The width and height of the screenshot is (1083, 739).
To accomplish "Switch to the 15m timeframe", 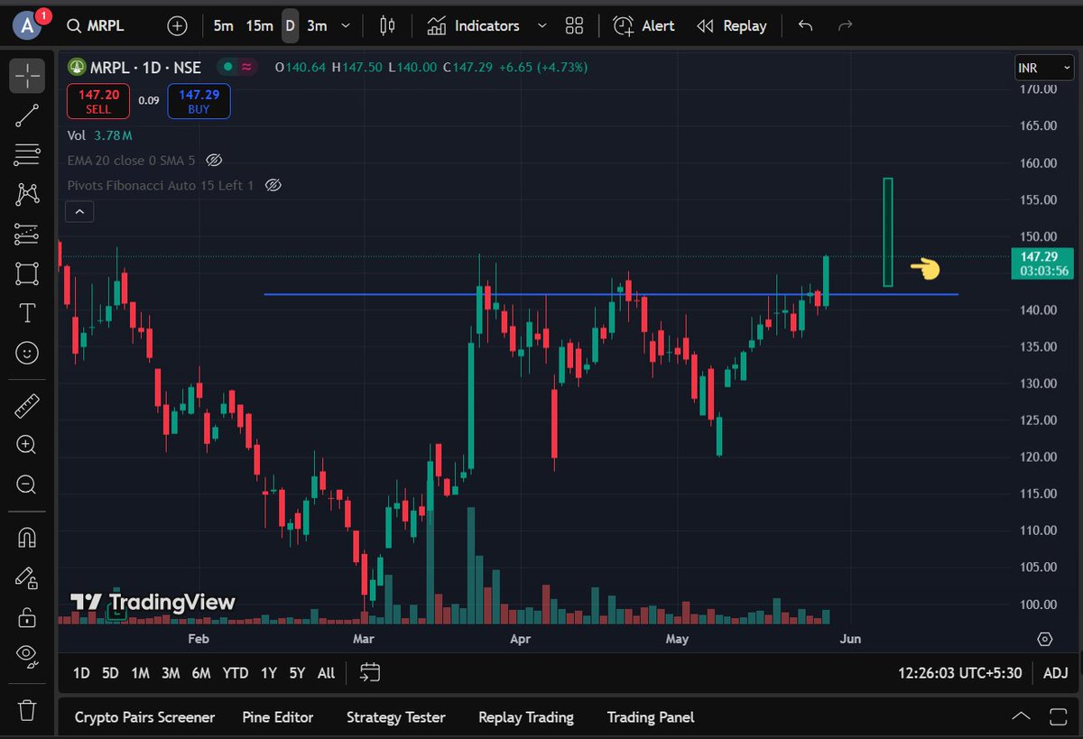I will pos(259,26).
